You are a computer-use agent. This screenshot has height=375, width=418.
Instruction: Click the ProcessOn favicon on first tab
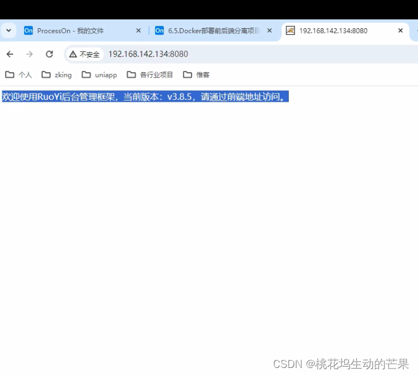coord(28,31)
